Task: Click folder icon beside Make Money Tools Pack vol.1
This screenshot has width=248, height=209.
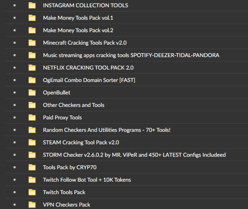Action: coord(32,18)
